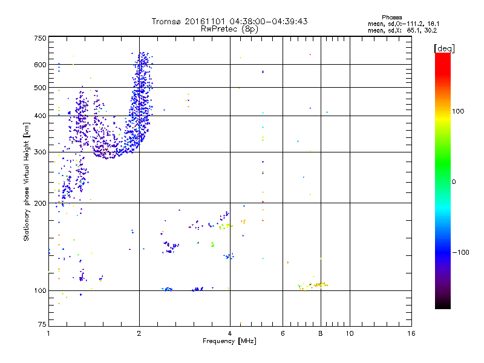Click the y-axis tick label '400'
The image size is (484, 363).
[40, 116]
